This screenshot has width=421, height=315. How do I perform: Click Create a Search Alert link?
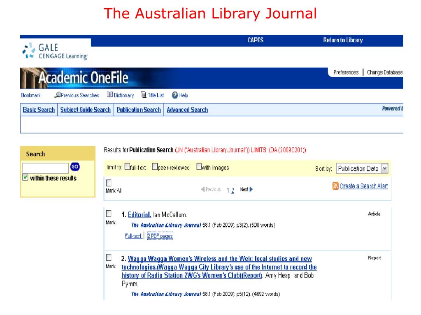(x=363, y=186)
